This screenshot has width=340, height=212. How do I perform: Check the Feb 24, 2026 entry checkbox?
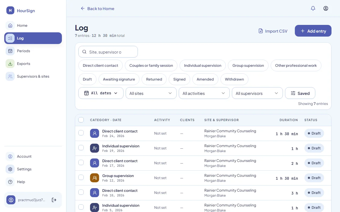(81, 133)
